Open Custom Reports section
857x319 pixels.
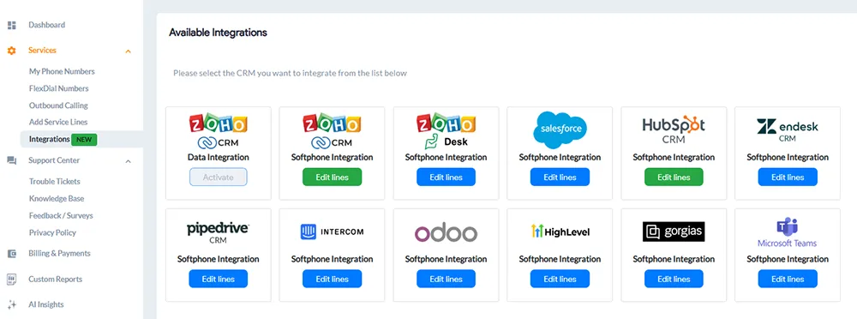point(55,280)
